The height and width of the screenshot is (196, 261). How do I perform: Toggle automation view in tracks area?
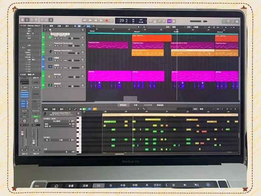point(84,26)
